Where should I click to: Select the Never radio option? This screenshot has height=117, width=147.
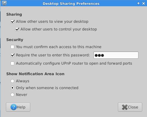(12, 95)
